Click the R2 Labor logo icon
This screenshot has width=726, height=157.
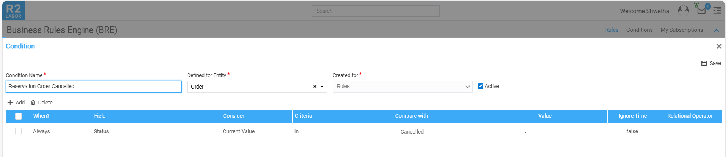click(x=14, y=11)
